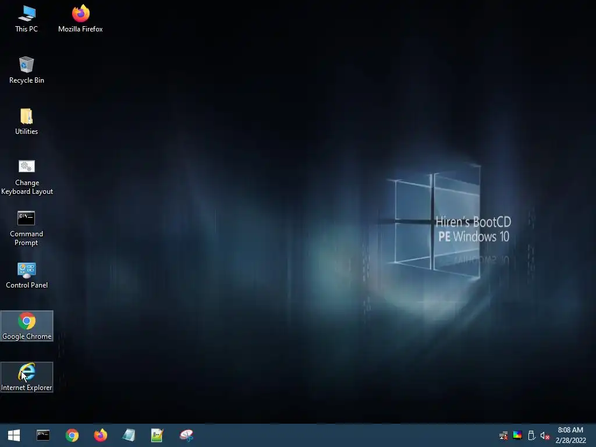Select the Command Prompt desktop shortcut

pos(26,228)
